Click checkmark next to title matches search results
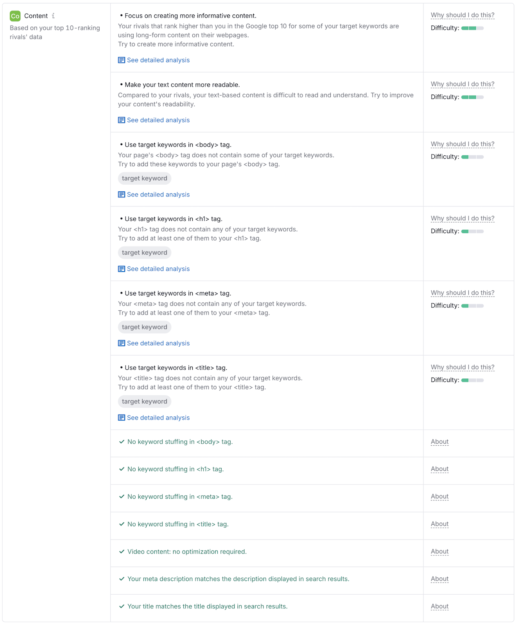 pos(122,606)
